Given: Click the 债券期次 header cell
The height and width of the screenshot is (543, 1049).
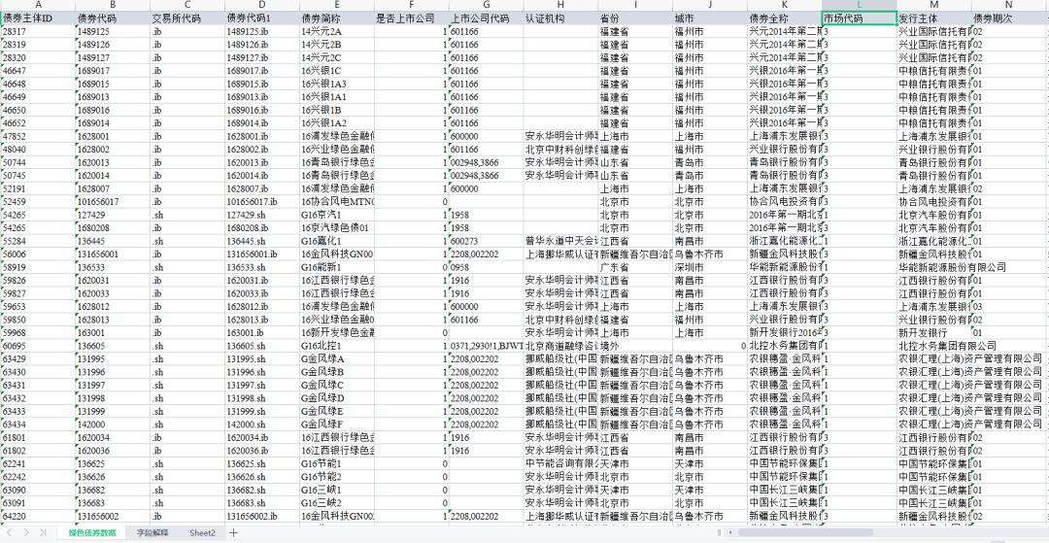Looking at the screenshot, I should tap(1009, 18).
